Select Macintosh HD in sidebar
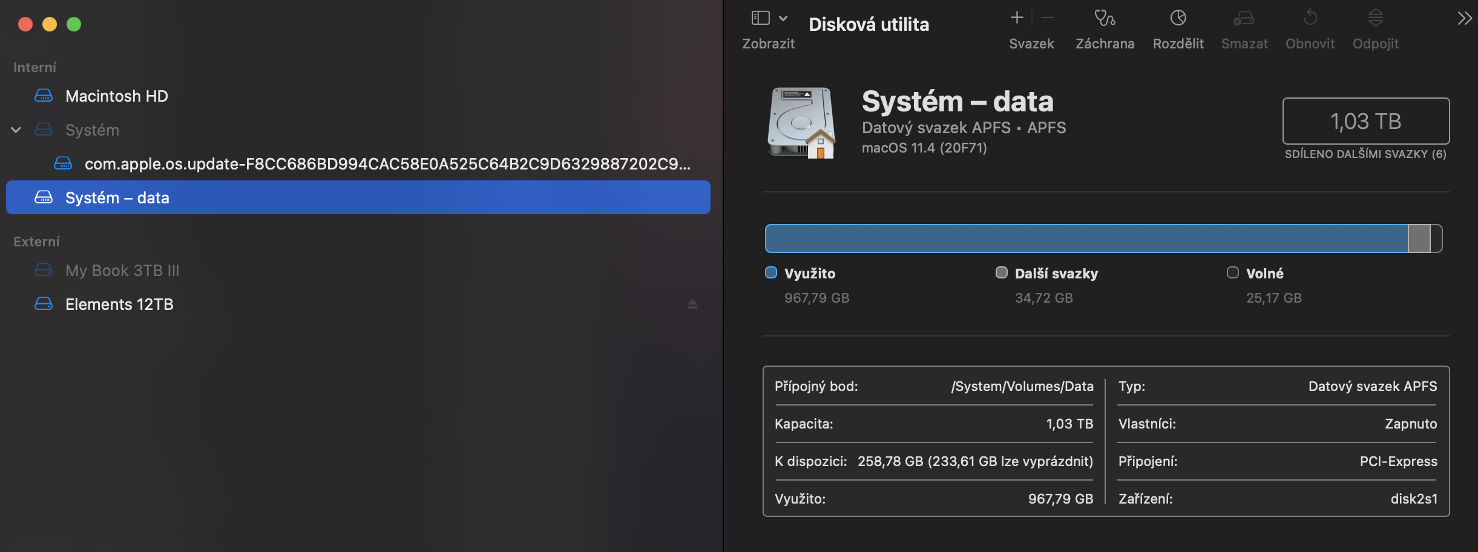Screen dimensions: 1478x552 tap(116, 96)
